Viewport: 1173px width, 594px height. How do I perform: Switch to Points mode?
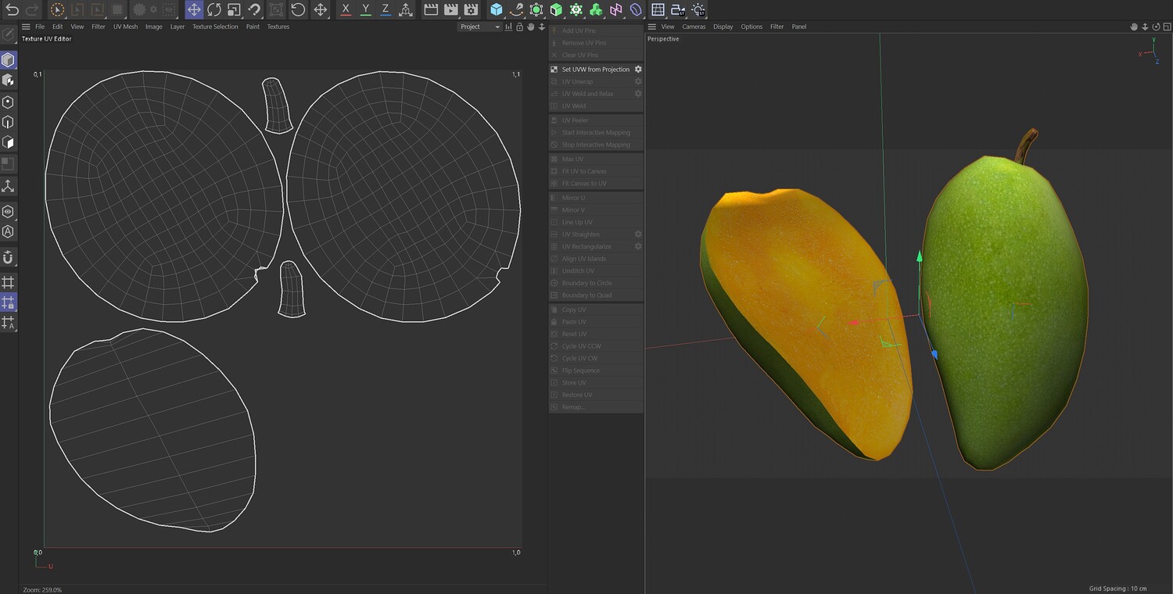tap(8, 102)
